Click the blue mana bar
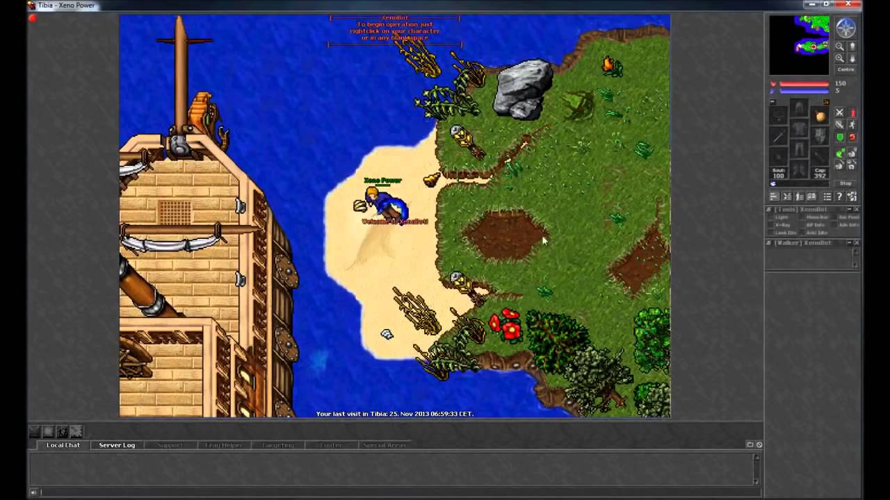 tap(804, 92)
